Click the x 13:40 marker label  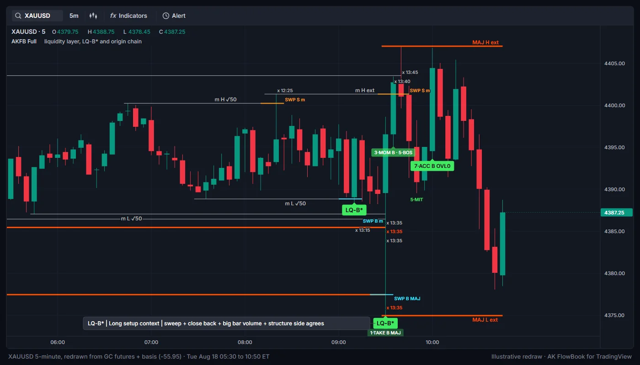point(402,81)
